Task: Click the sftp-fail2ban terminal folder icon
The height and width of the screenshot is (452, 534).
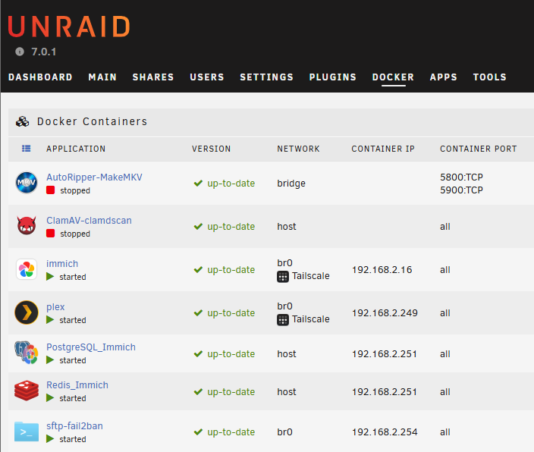Action: pos(27,432)
